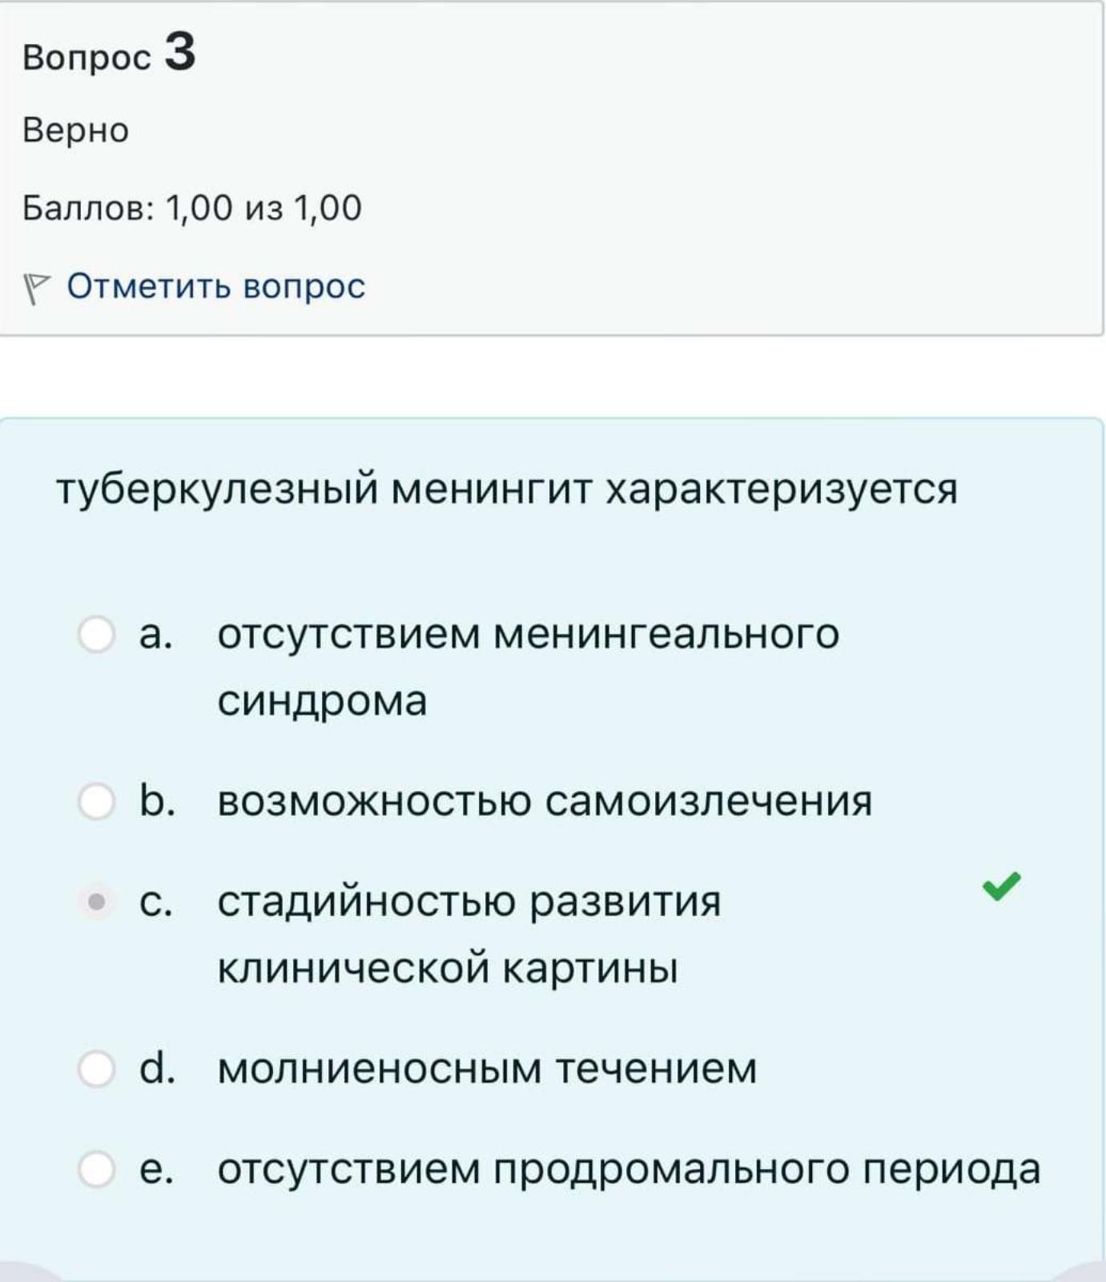
Task: Click answer text молниеносным течением
Action: point(487,1068)
